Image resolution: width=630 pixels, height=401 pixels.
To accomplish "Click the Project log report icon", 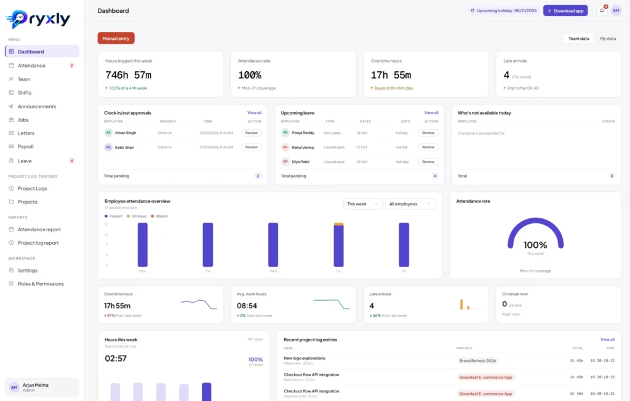I will (11, 243).
